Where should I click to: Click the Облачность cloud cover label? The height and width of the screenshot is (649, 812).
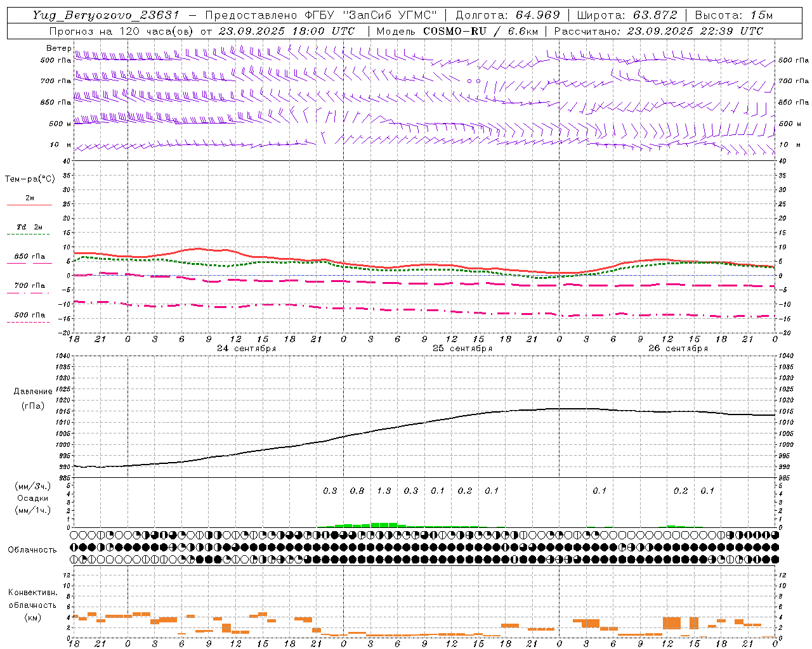pos(32,550)
